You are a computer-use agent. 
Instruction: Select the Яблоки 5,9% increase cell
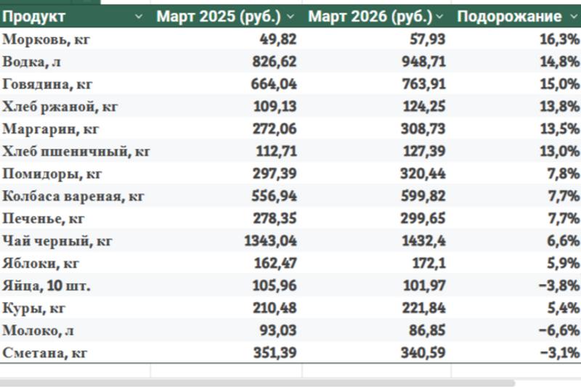pyautogui.click(x=561, y=264)
